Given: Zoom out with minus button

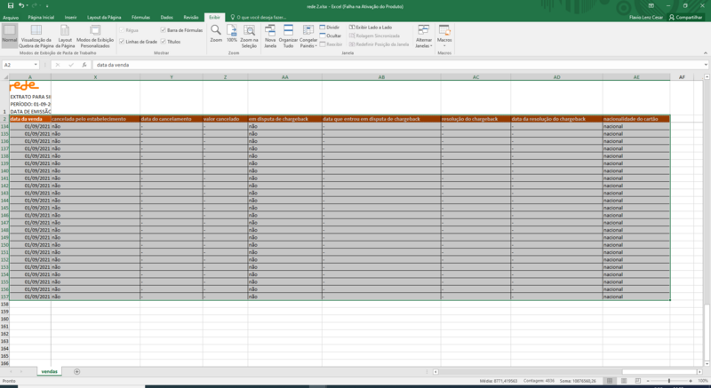Looking at the screenshot, I should [648, 381].
